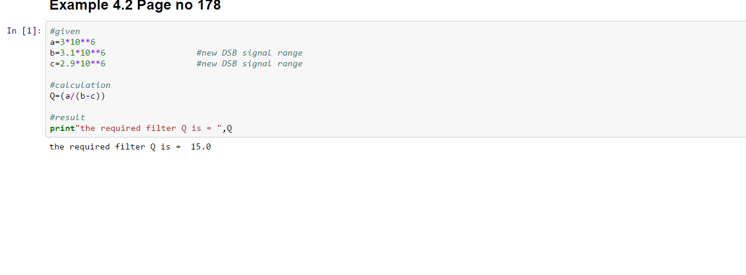Screen dimensions: 746x275
Task: Click the 2.9 value in c assignment
Action: (x=67, y=63)
